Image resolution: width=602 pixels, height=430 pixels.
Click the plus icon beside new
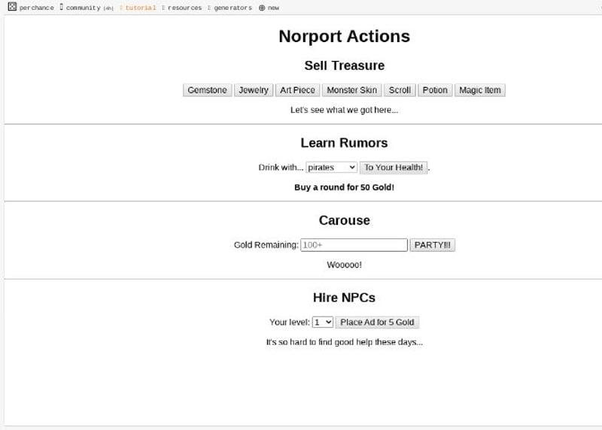pyautogui.click(x=262, y=8)
